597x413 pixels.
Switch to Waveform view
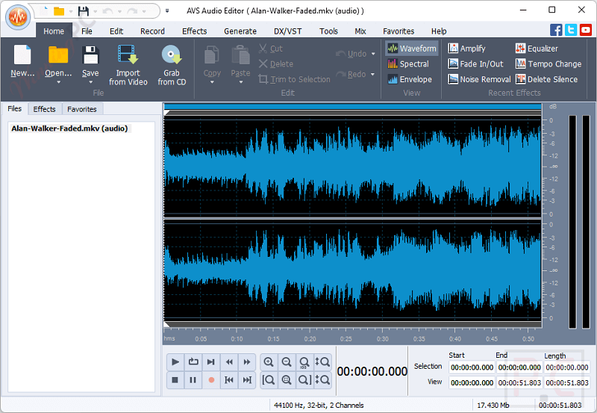tap(411, 49)
